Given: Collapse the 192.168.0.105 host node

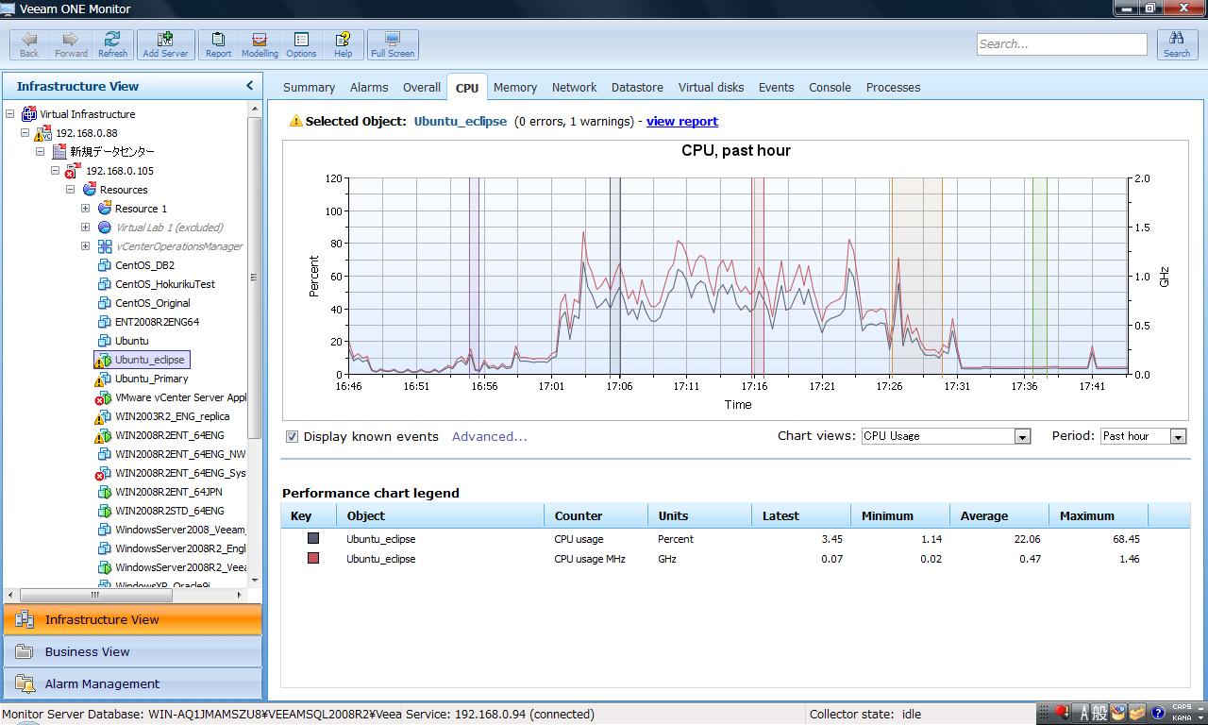Looking at the screenshot, I should click(56, 171).
